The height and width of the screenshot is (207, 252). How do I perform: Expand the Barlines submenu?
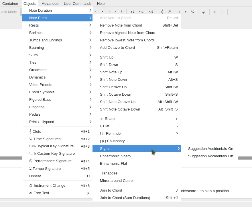[x=57, y=33]
